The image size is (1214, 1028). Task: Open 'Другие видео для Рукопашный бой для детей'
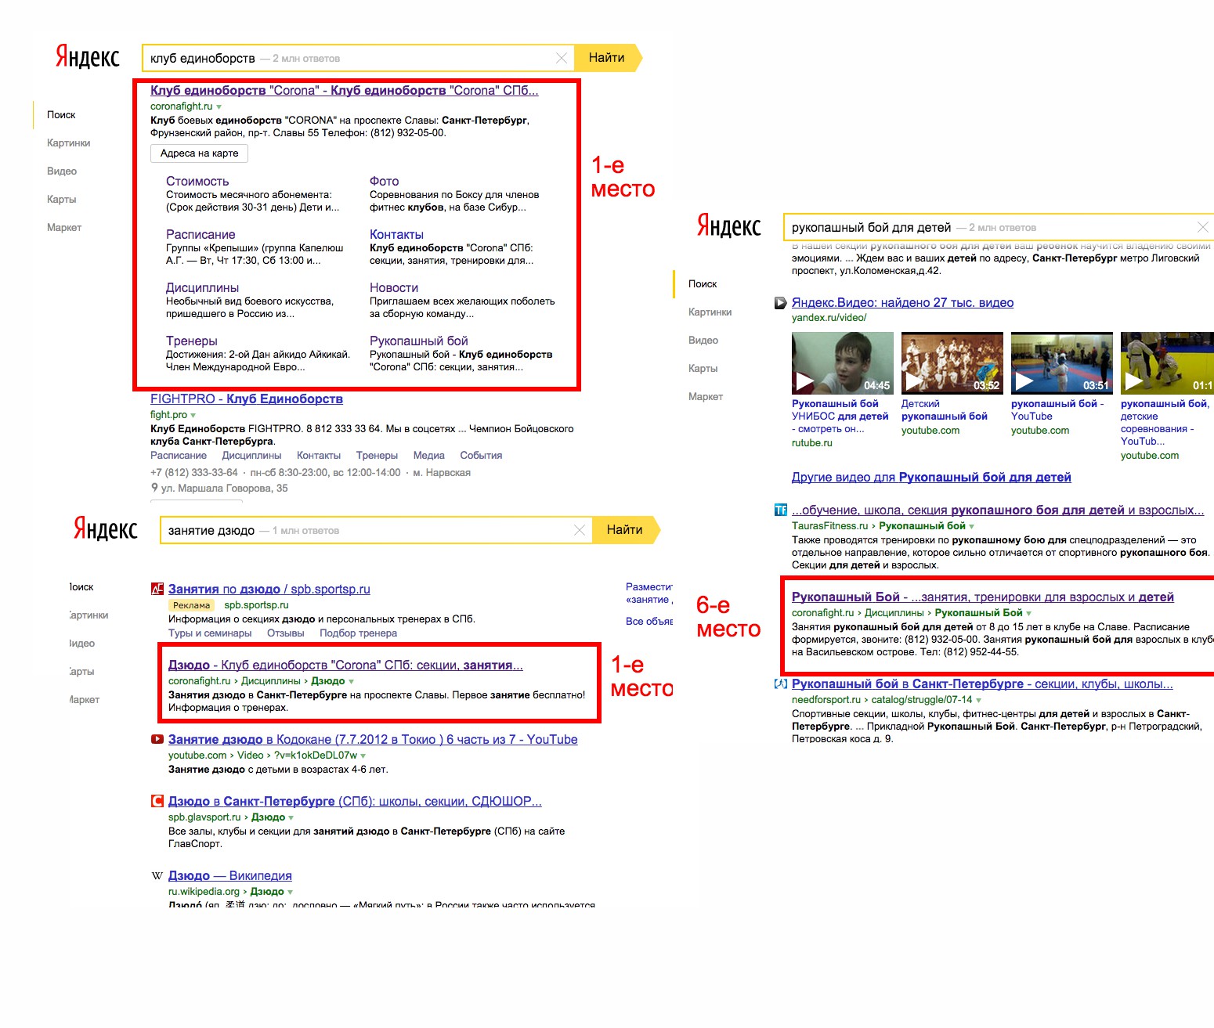[x=931, y=478]
